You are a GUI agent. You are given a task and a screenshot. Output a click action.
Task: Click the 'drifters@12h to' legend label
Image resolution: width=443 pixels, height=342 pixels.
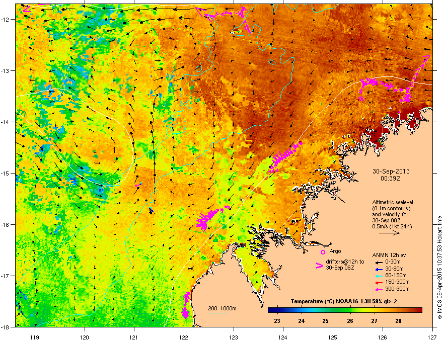click(x=345, y=262)
